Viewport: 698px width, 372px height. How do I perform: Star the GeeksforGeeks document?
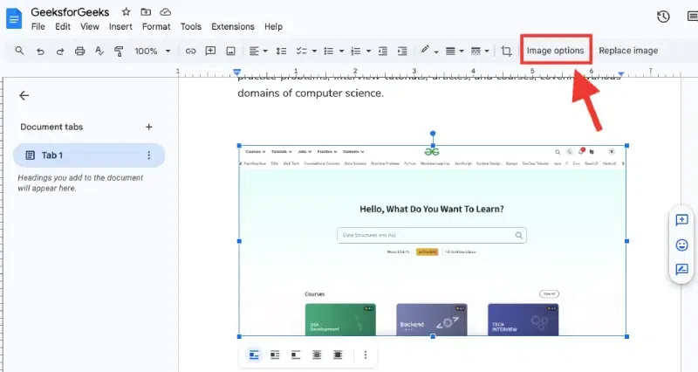(x=126, y=11)
